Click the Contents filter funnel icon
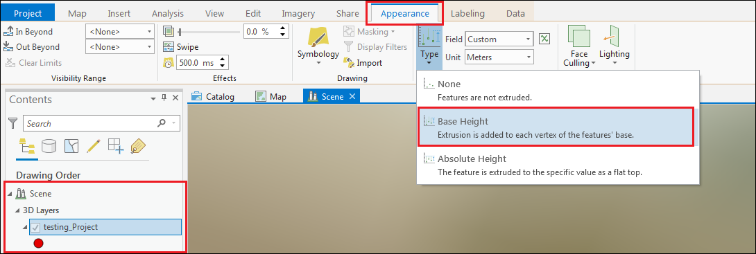Viewport: 756px width, 254px height. coord(14,123)
